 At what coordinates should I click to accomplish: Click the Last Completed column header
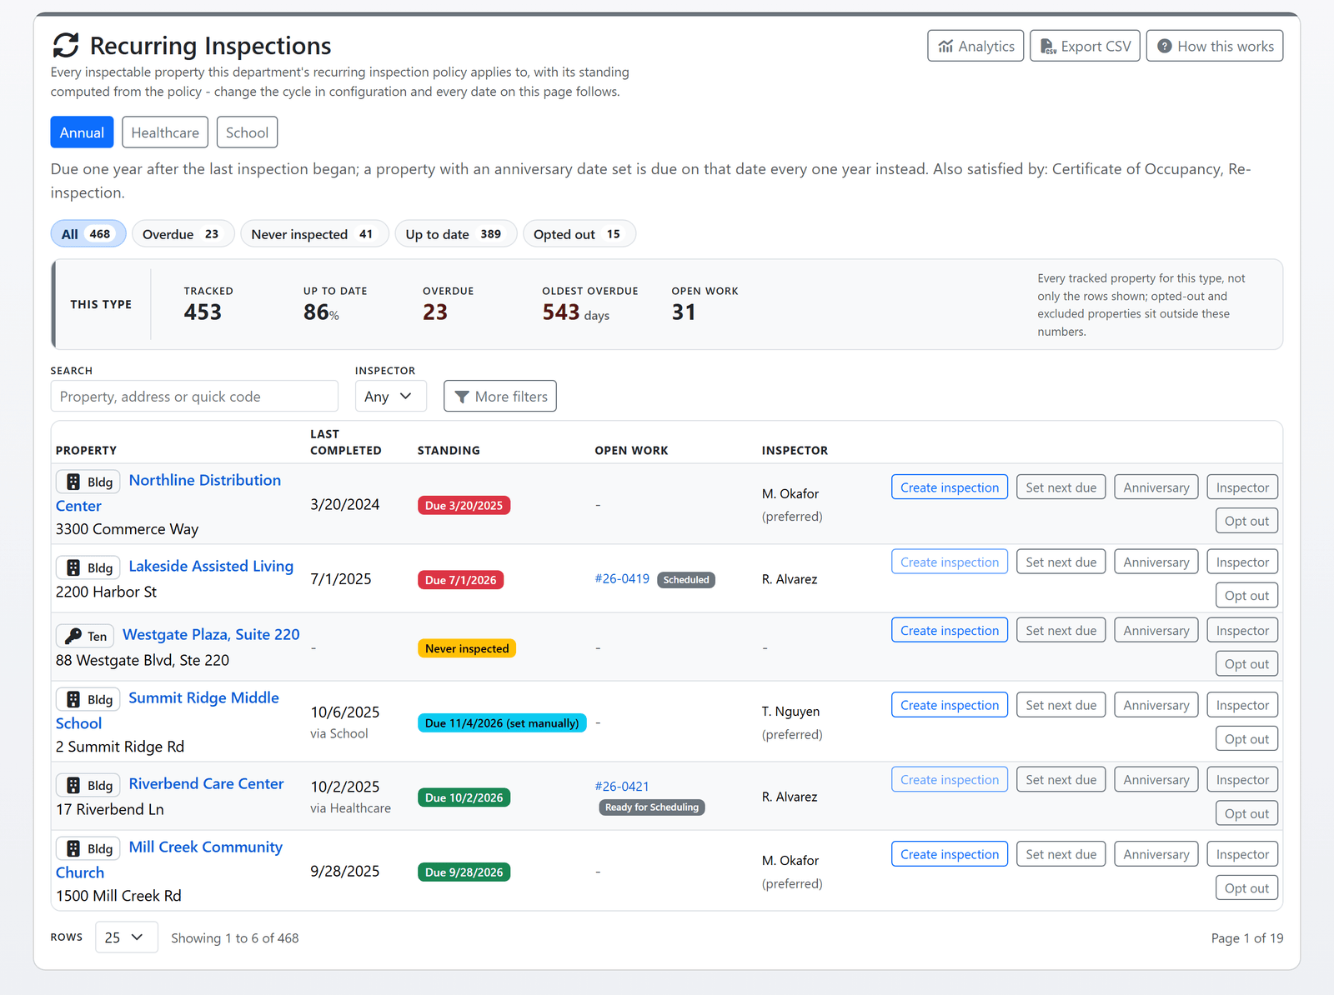click(x=346, y=442)
